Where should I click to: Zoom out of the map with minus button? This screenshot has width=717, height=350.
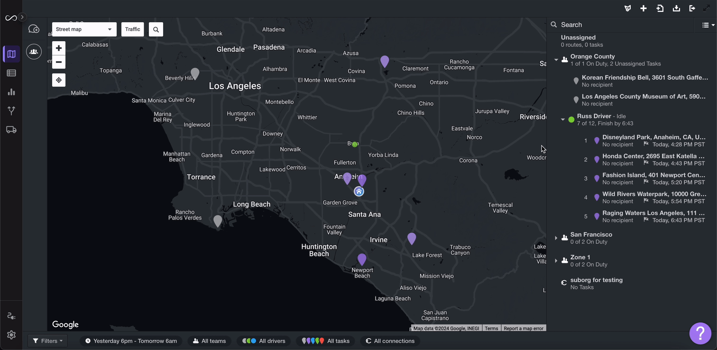point(59,62)
